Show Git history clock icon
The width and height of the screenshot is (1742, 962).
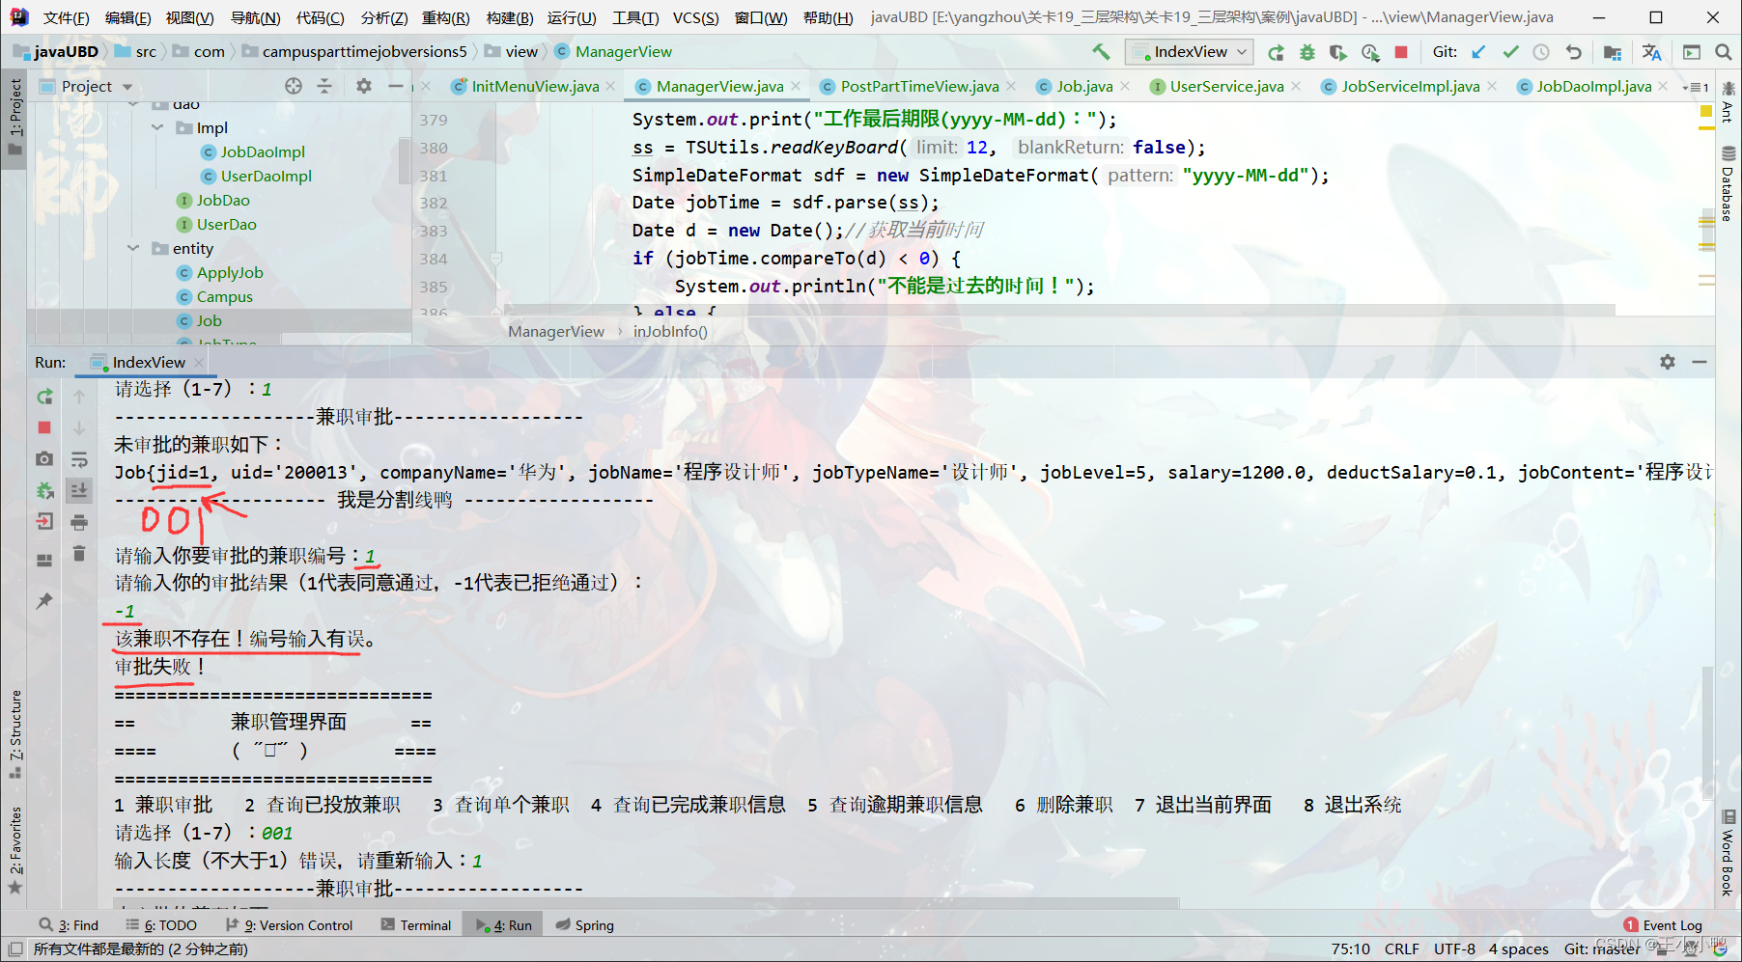click(x=1541, y=52)
